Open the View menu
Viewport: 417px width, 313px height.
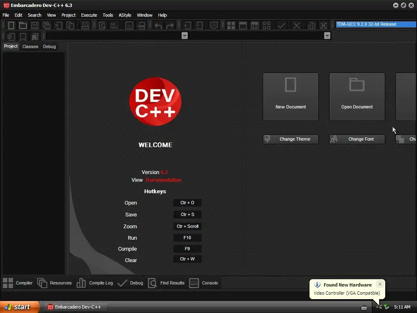point(51,15)
